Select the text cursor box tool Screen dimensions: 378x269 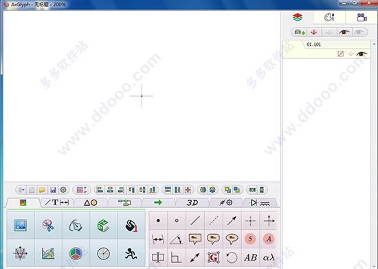click(x=158, y=257)
